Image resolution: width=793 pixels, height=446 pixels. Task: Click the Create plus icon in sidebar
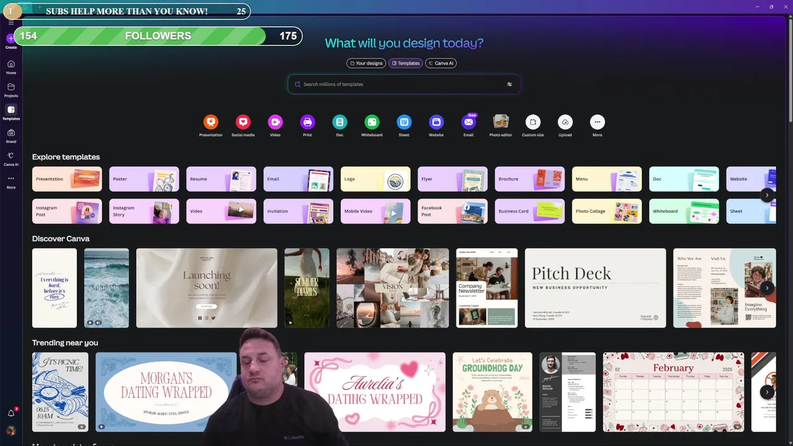tap(11, 38)
